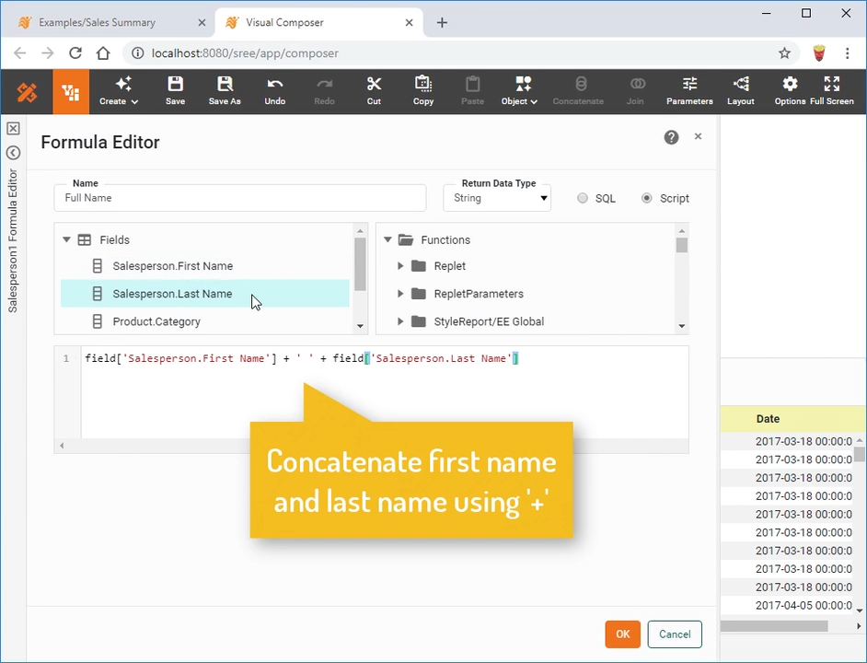Collapse the Functions folder
The width and height of the screenshot is (867, 663).
(387, 239)
